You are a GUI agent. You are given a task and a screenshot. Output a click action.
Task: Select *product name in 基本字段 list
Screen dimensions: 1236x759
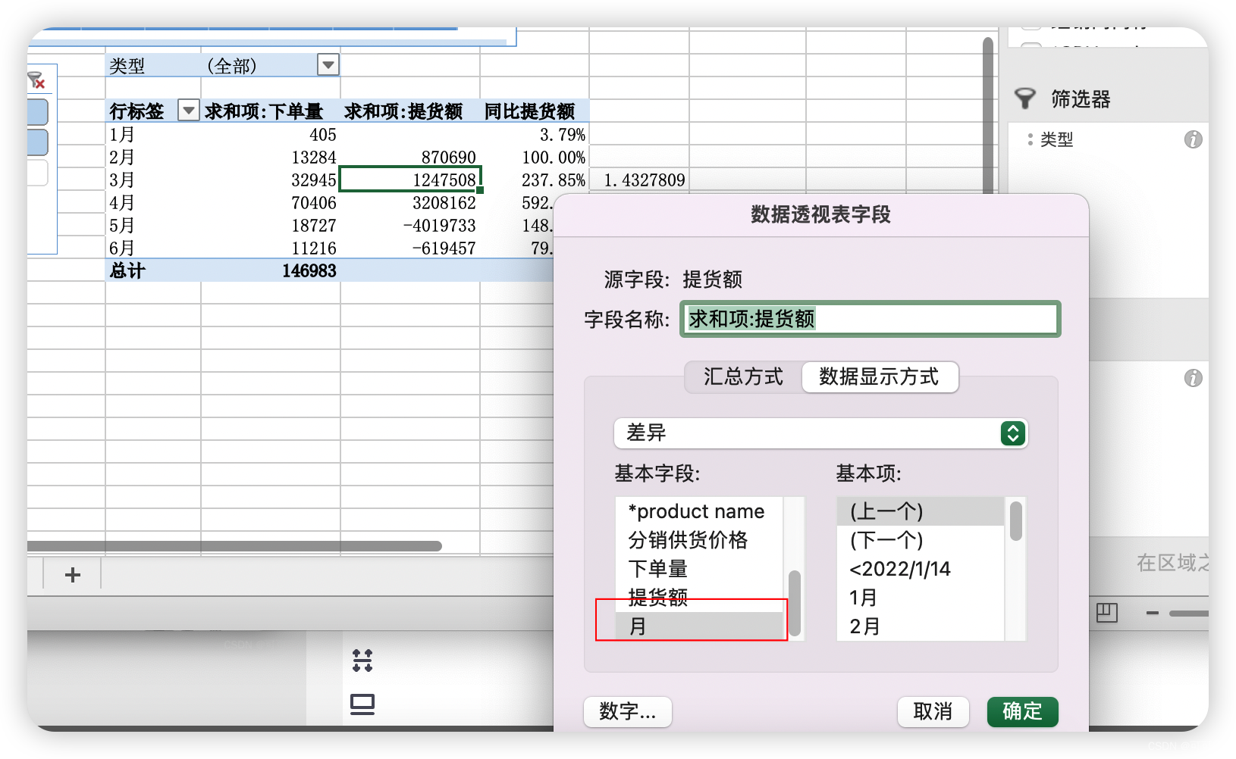tap(699, 511)
